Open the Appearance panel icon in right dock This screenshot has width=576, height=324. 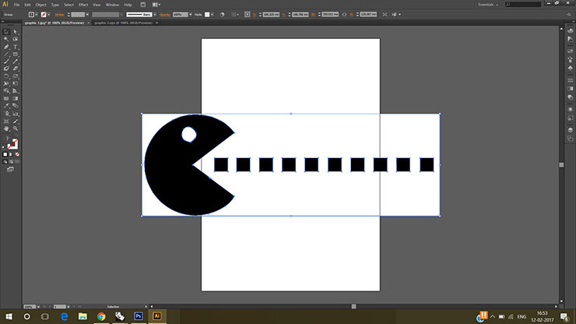pyautogui.click(x=570, y=109)
